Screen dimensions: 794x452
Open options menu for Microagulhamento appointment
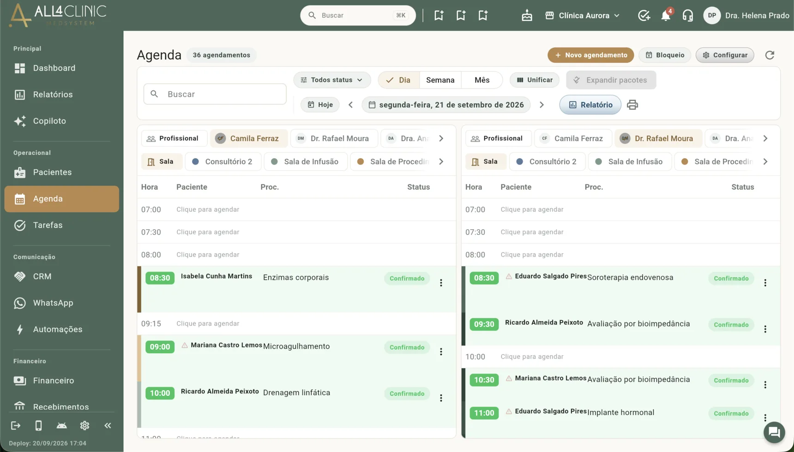pos(441,351)
